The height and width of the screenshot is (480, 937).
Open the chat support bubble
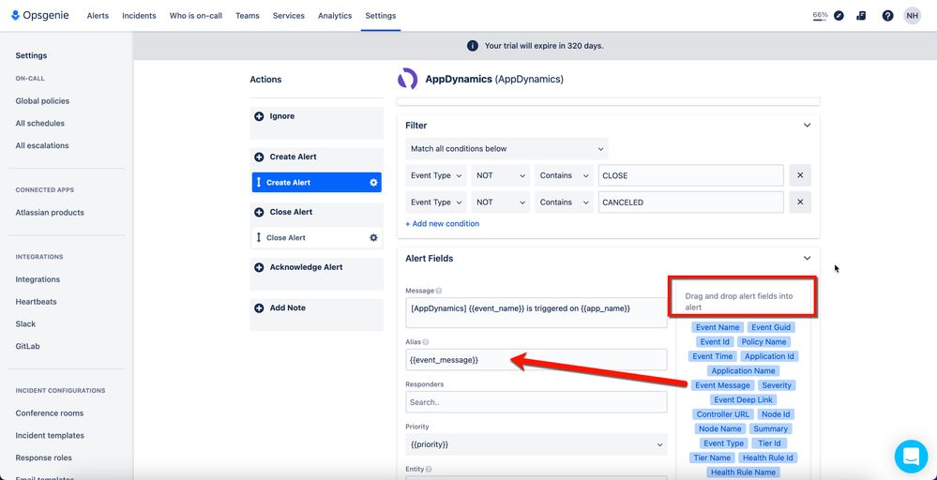pos(911,457)
